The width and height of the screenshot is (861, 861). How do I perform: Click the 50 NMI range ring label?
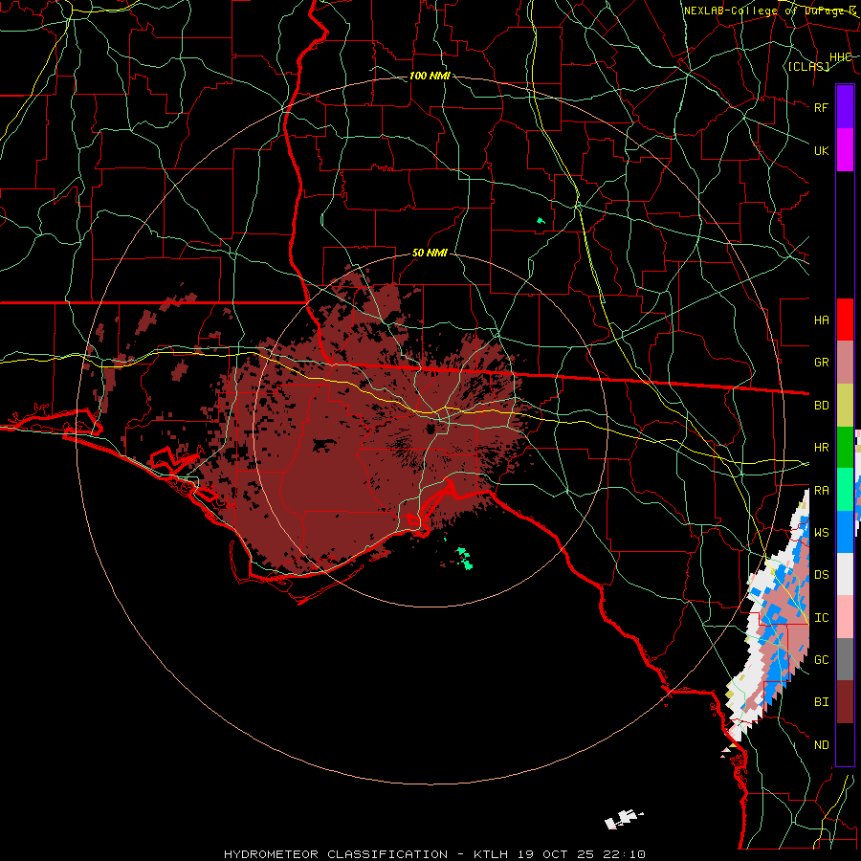(430, 253)
